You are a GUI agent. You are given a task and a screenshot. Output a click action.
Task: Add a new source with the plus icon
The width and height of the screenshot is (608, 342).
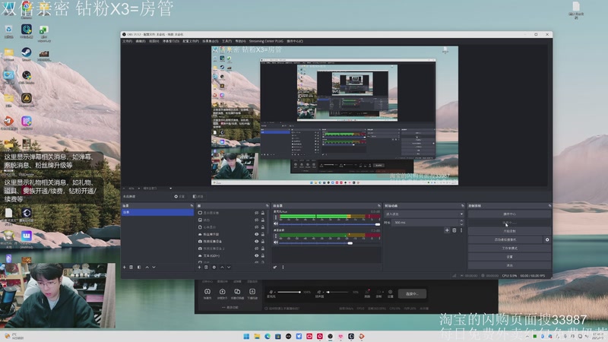point(201,267)
